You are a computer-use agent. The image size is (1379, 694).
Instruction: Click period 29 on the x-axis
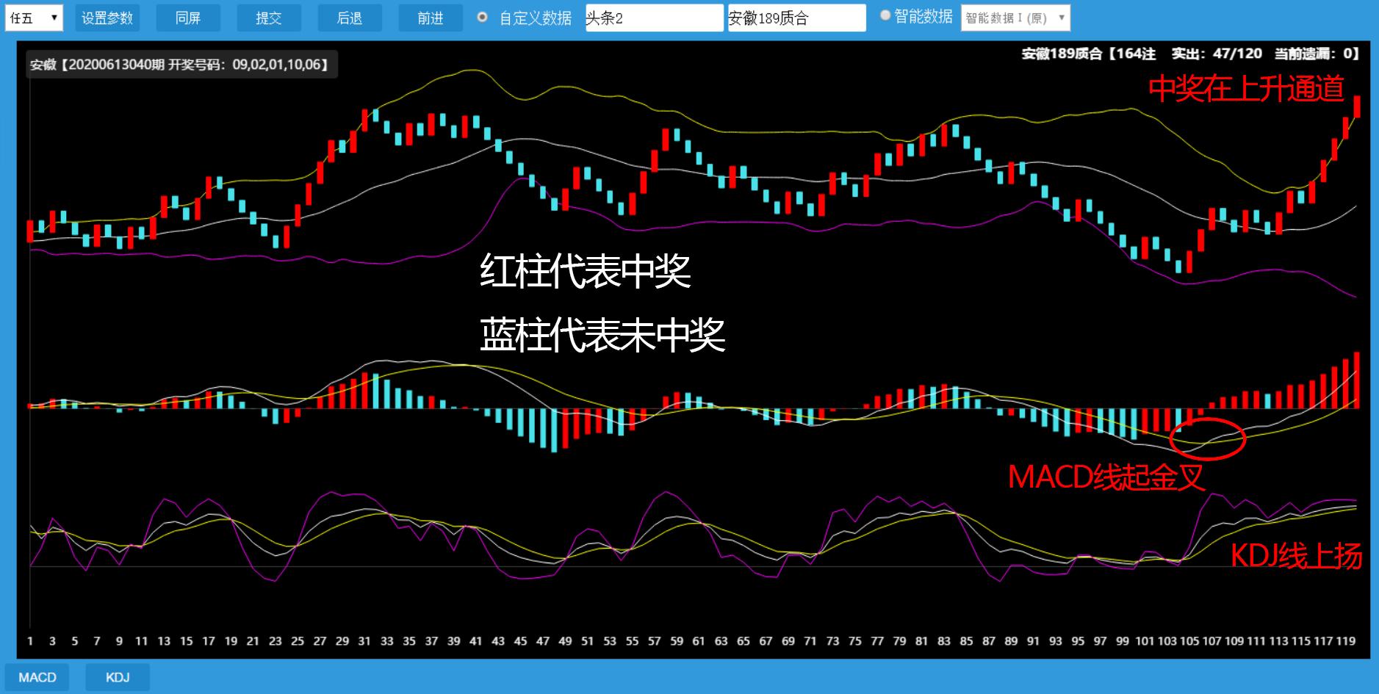pyautogui.click(x=342, y=641)
